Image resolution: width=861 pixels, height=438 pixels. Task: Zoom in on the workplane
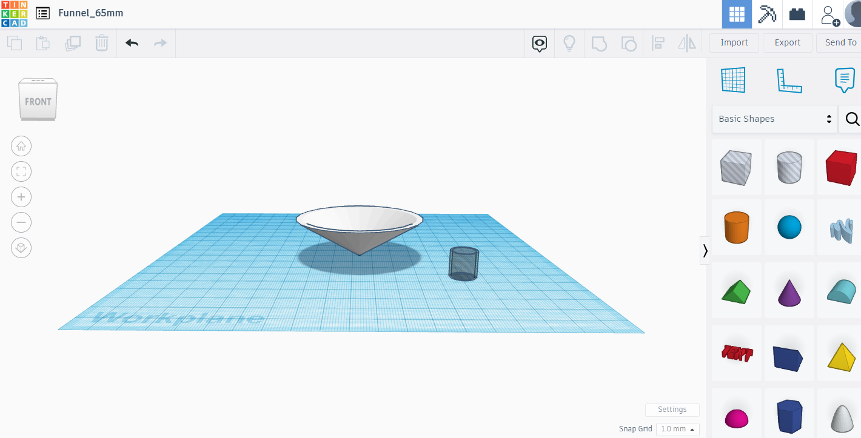21,197
